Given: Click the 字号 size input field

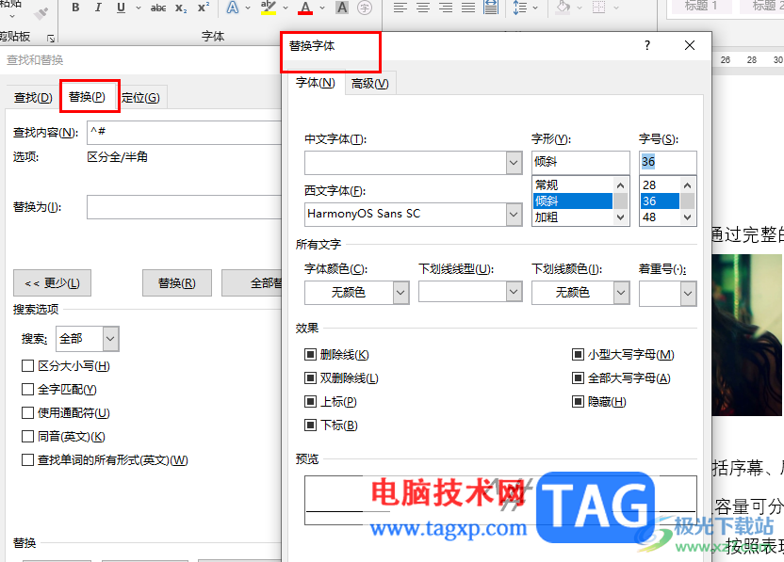Looking at the screenshot, I should 667,162.
